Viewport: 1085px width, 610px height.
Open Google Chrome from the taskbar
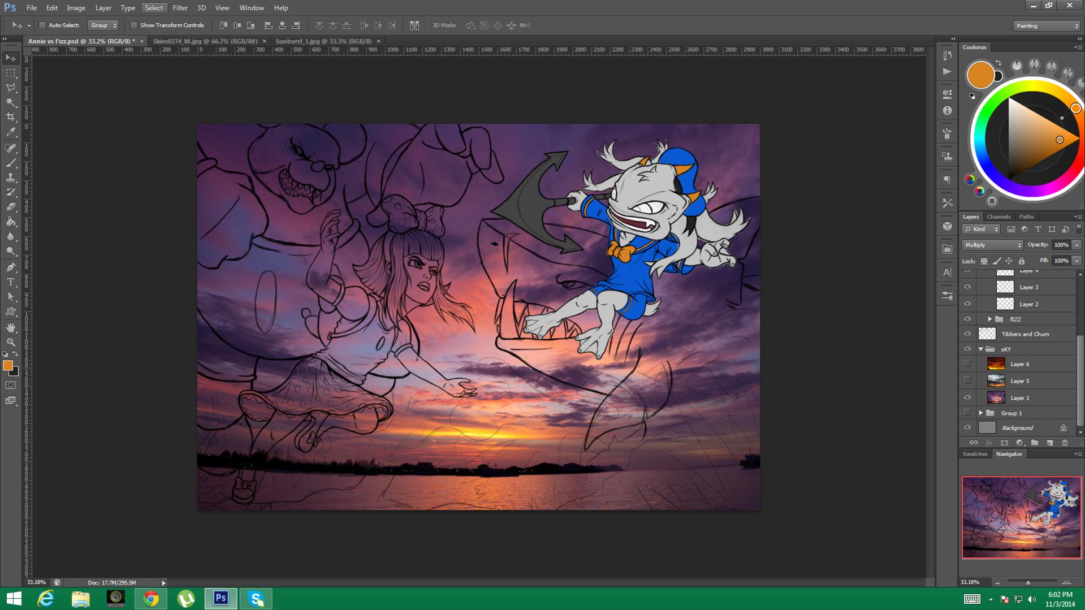click(150, 598)
